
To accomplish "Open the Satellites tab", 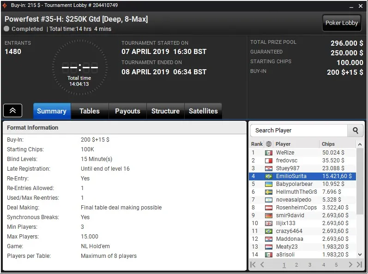I will tap(203, 111).
